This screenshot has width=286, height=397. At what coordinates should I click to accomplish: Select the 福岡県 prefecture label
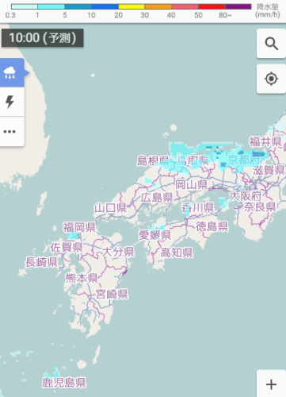pos(79,227)
